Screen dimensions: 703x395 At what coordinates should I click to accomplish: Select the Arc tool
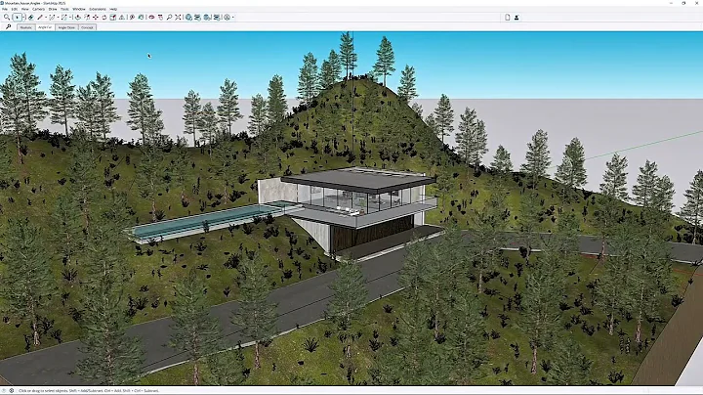point(52,17)
